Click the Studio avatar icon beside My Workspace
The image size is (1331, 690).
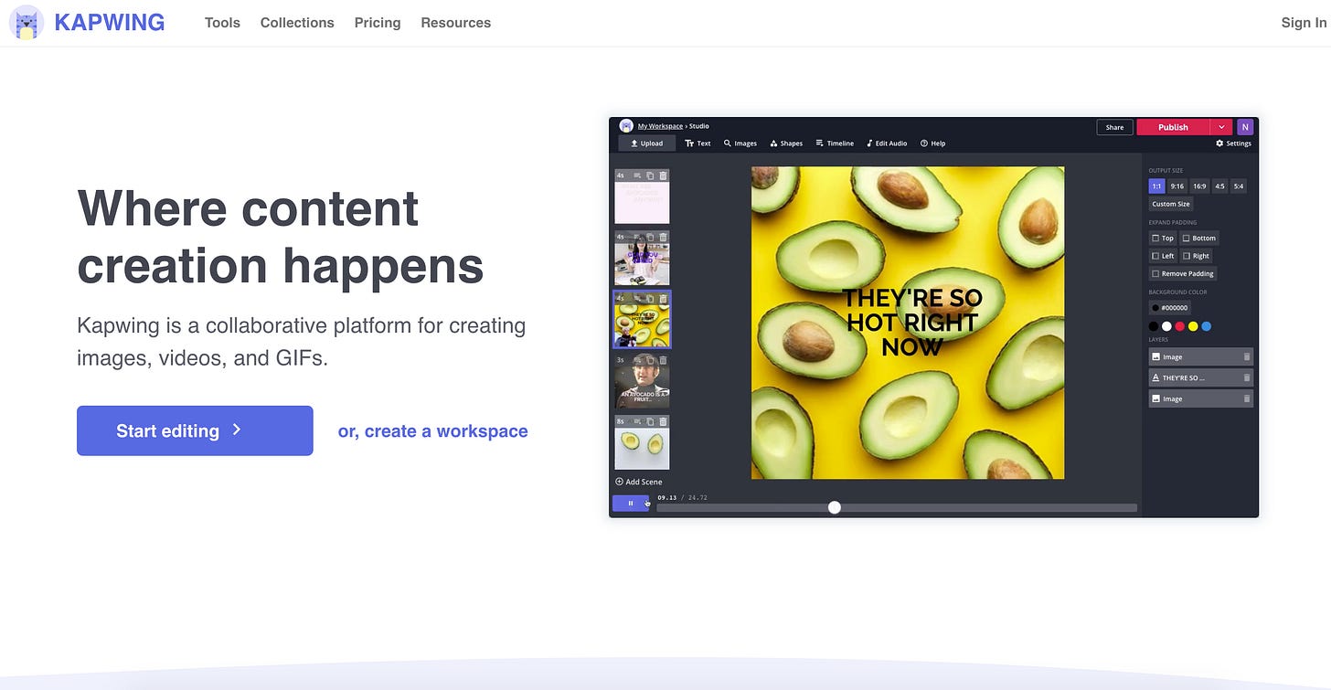tap(626, 126)
